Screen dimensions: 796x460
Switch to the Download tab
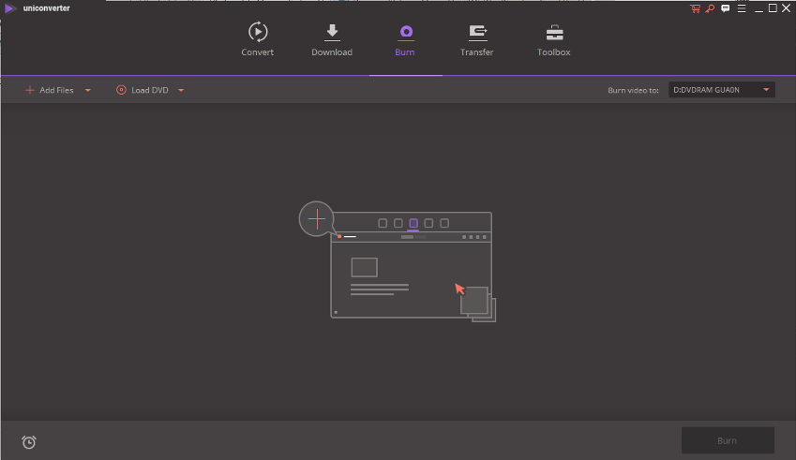pyautogui.click(x=332, y=39)
